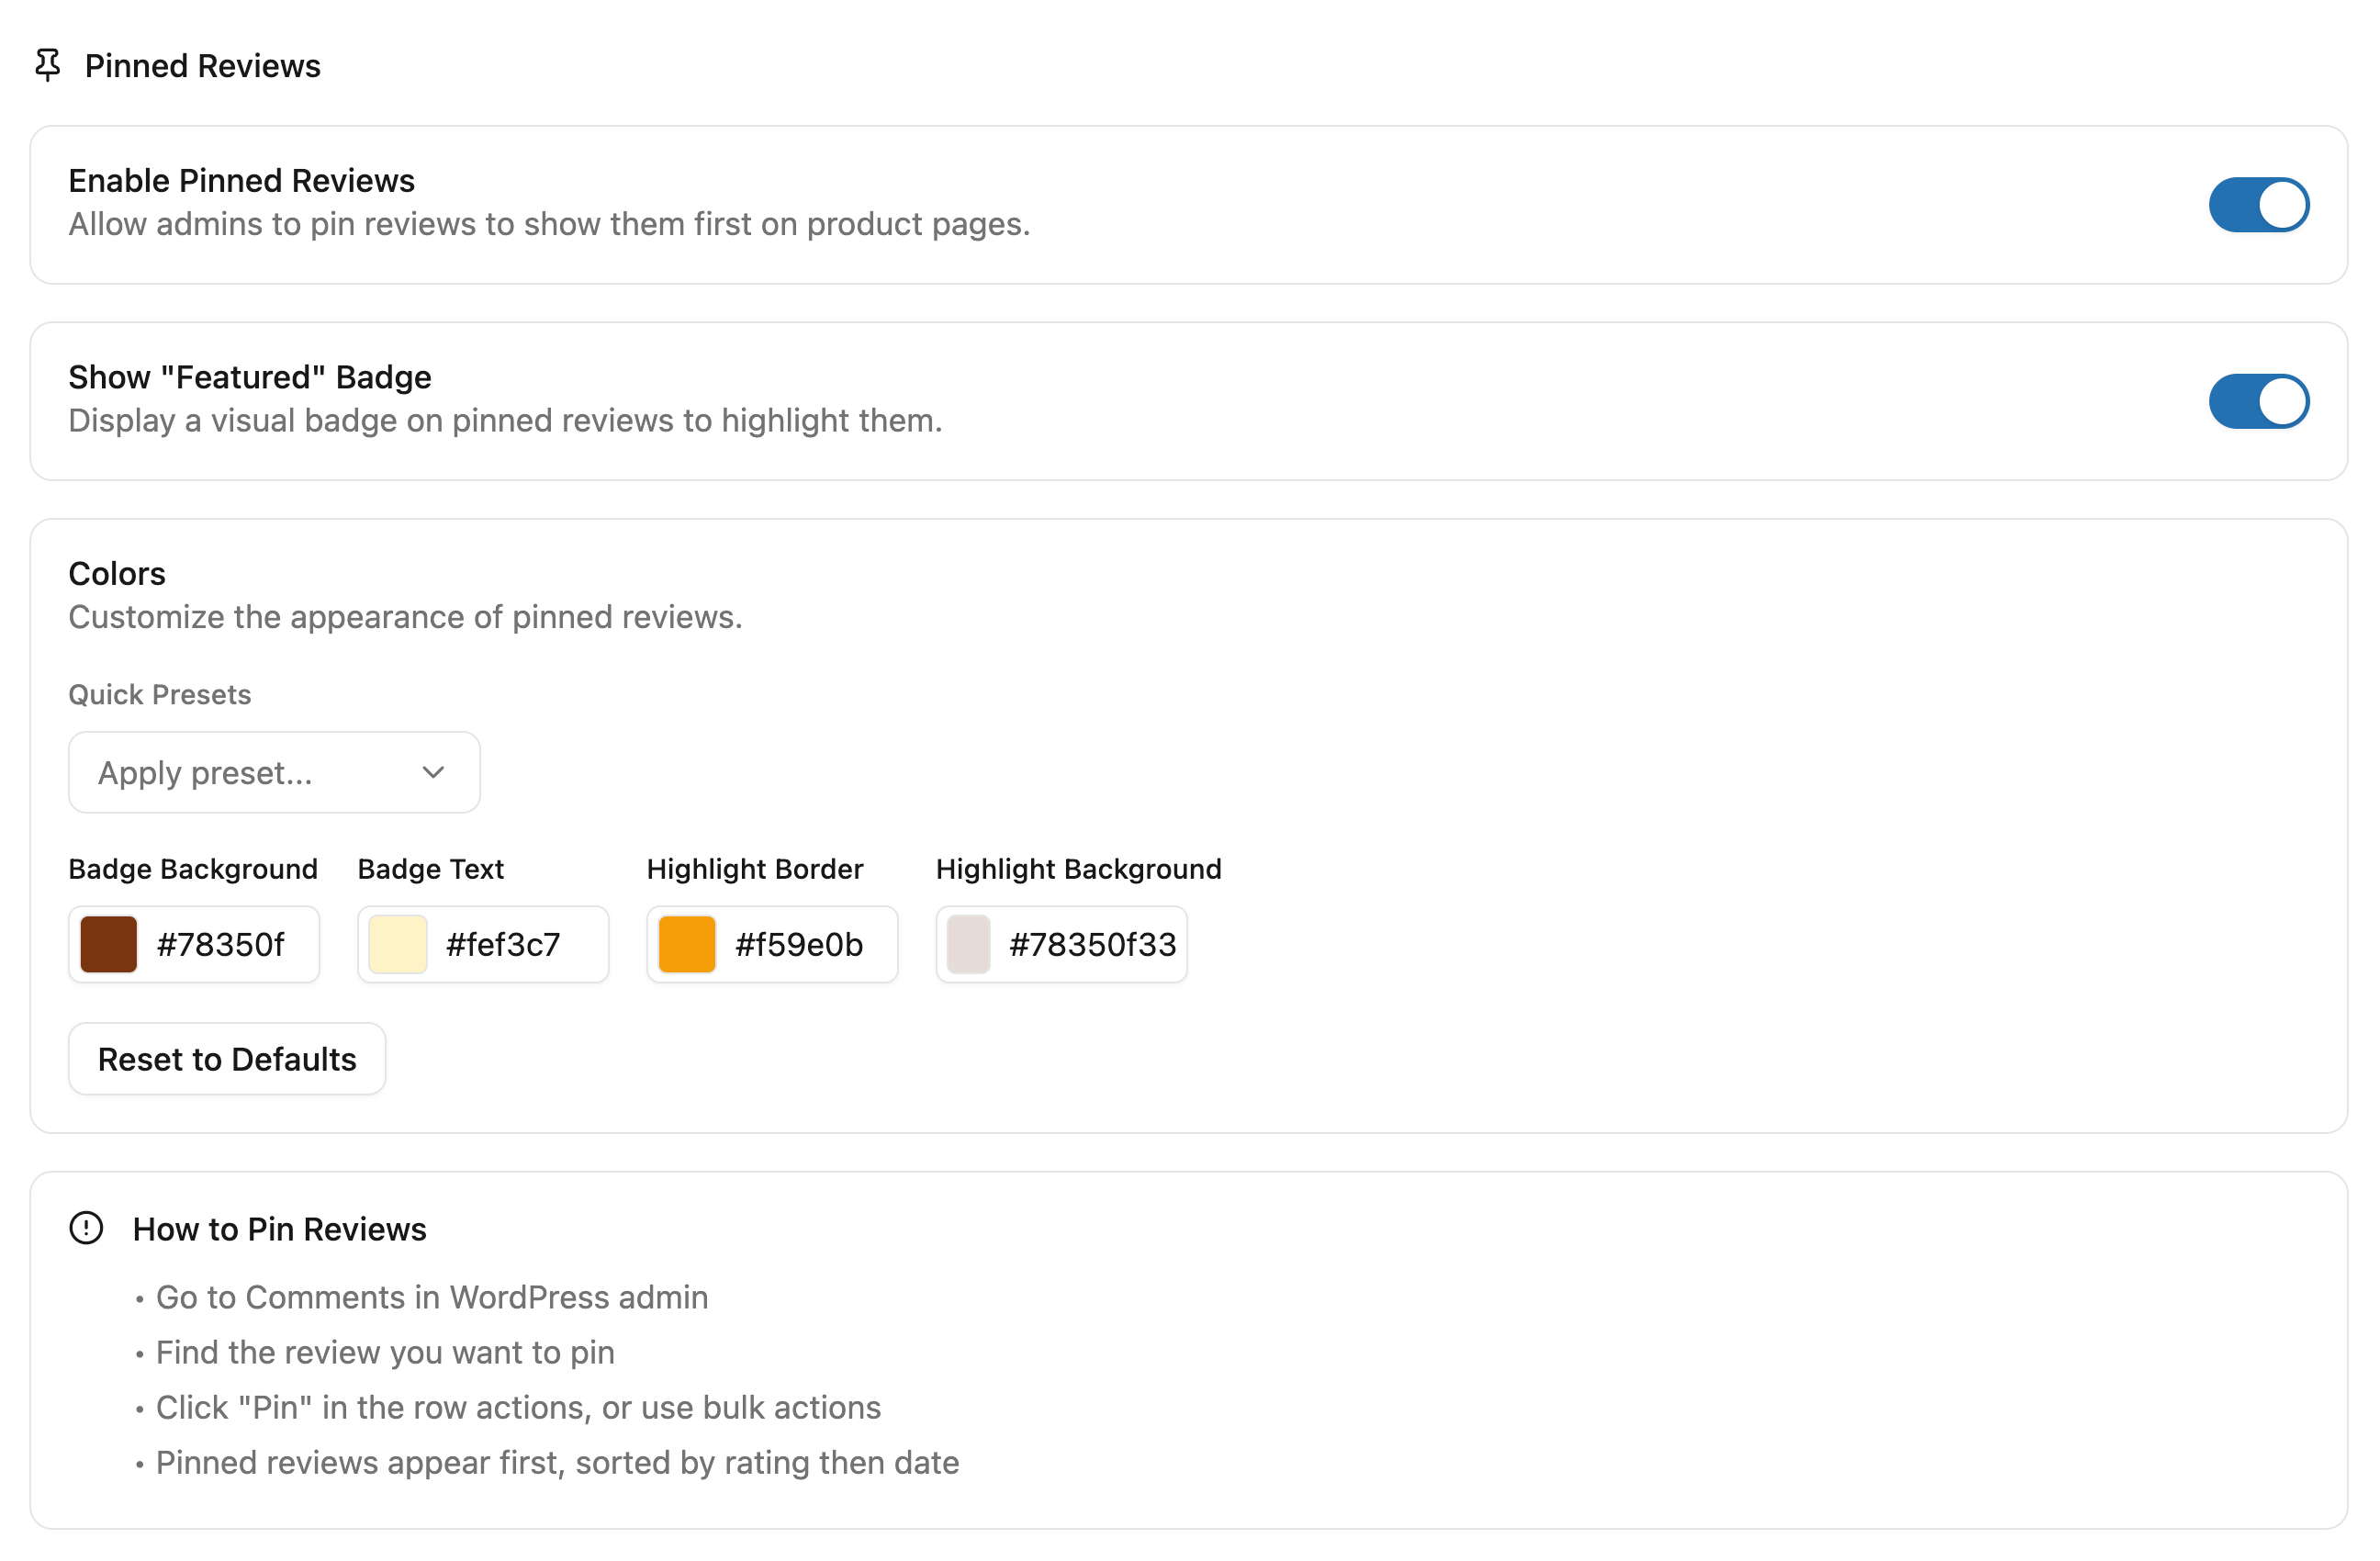Image resolution: width=2380 pixels, height=1561 pixels.
Task: Click the chevron arrow in preset dropdown
Action: coord(433,772)
